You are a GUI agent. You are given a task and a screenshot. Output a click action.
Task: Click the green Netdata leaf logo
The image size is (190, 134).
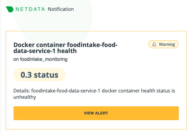10,9
